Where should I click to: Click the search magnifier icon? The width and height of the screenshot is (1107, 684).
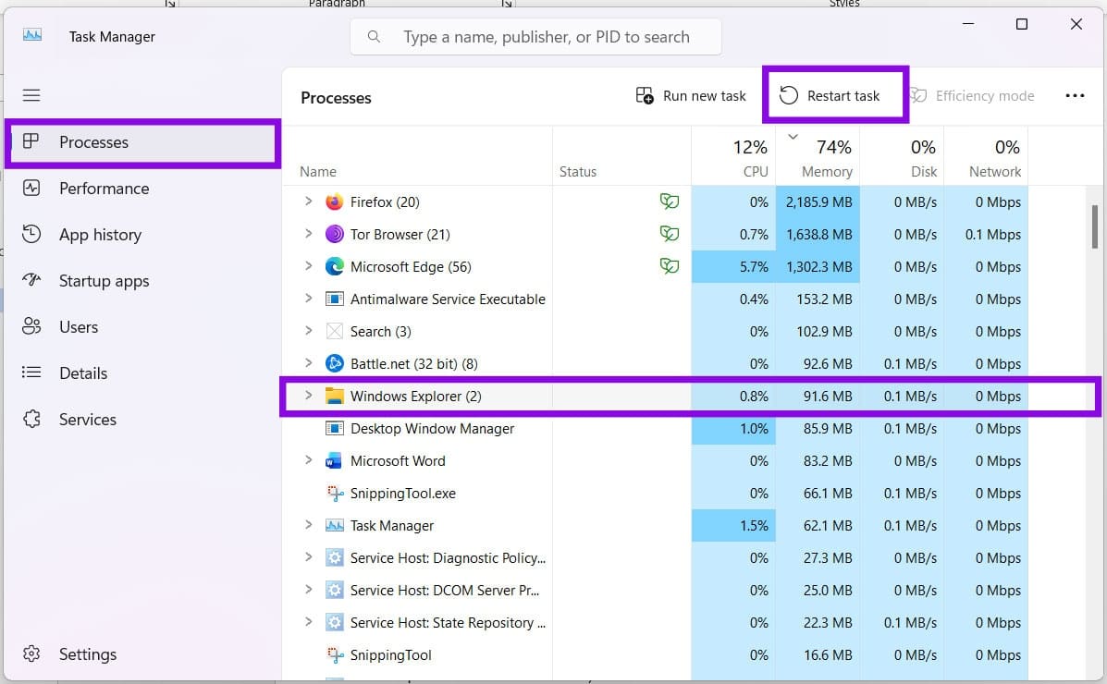tap(374, 37)
